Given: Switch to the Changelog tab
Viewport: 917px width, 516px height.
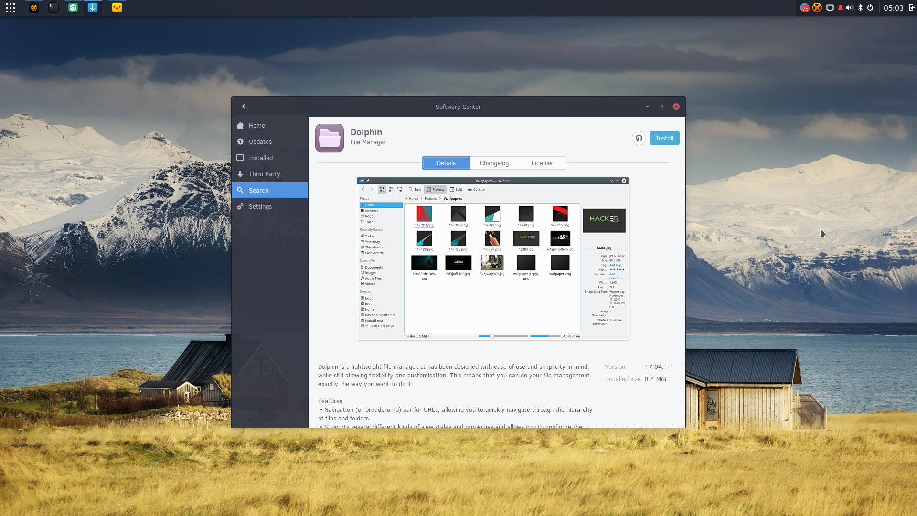Looking at the screenshot, I should (494, 163).
